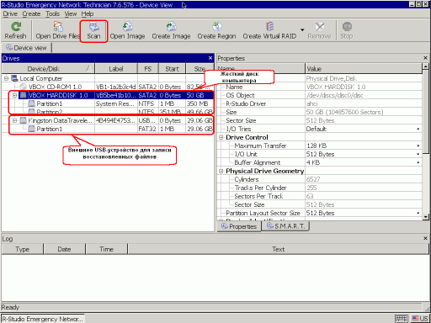Open Drive Files toolbar icon

58,30
